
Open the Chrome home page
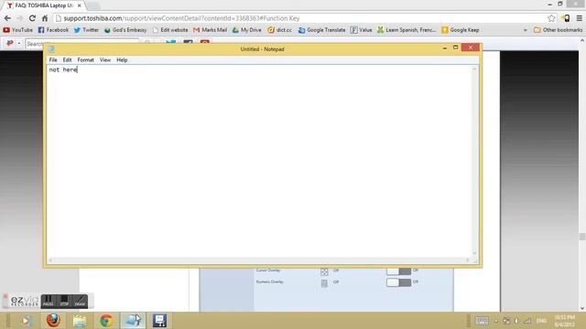pos(45,18)
